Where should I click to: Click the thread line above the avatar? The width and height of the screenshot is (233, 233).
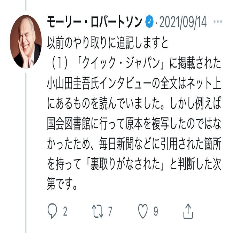pyautogui.click(x=26, y=5)
